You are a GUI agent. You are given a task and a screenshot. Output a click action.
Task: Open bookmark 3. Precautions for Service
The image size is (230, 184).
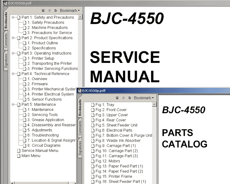49,33
